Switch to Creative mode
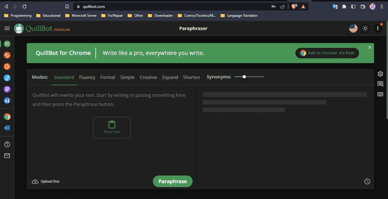 [x=148, y=77]
